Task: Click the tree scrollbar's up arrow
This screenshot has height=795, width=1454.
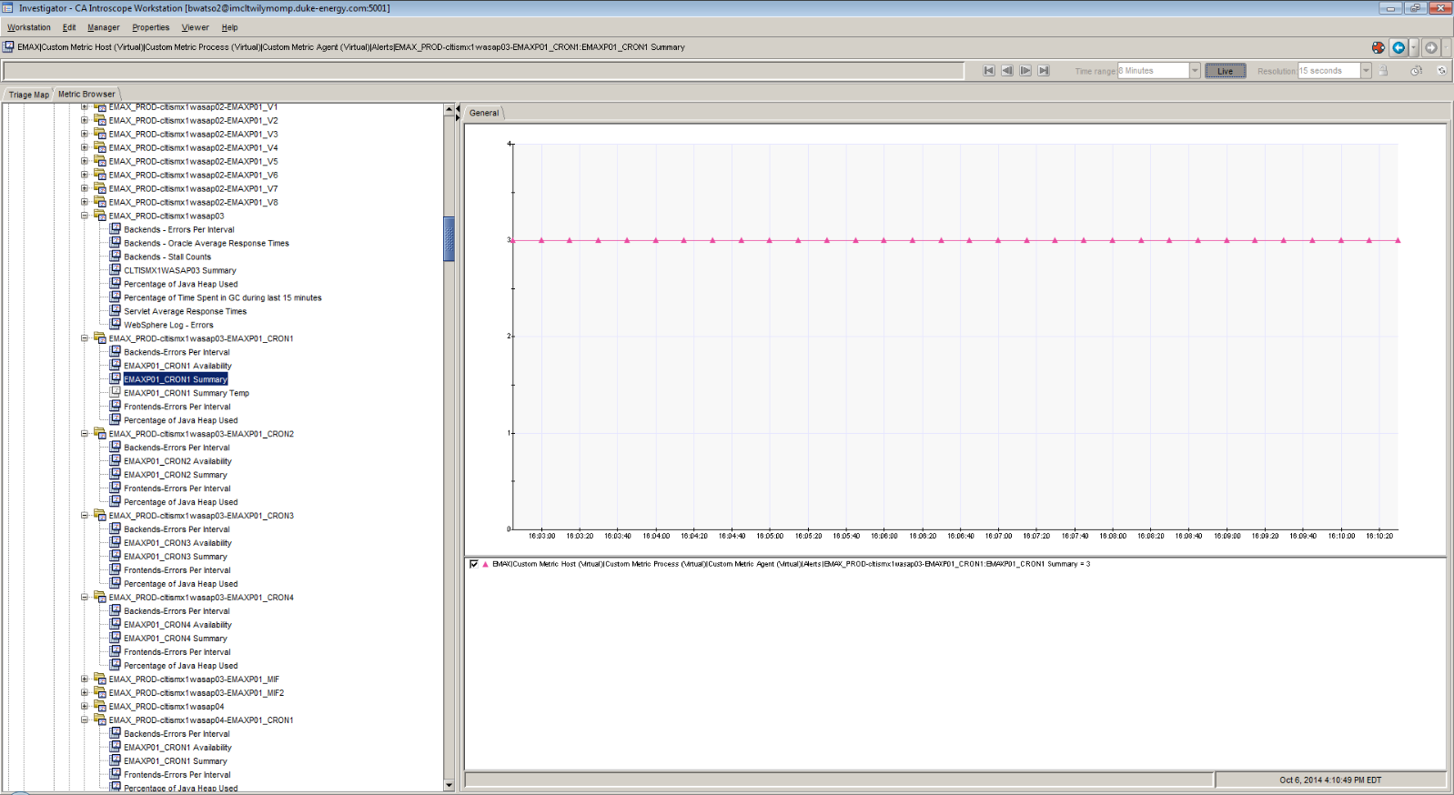Action: [449, 110]
